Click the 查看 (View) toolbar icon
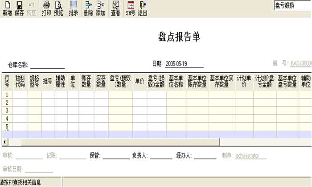 point(115,6)
